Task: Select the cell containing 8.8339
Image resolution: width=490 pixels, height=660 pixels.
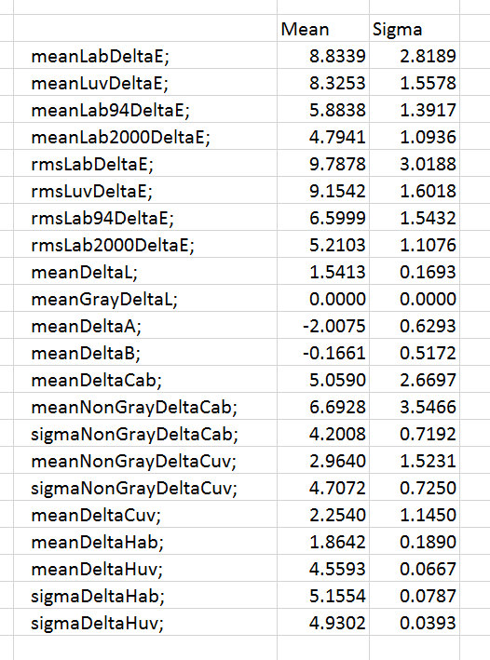Action: pos(323,55)
